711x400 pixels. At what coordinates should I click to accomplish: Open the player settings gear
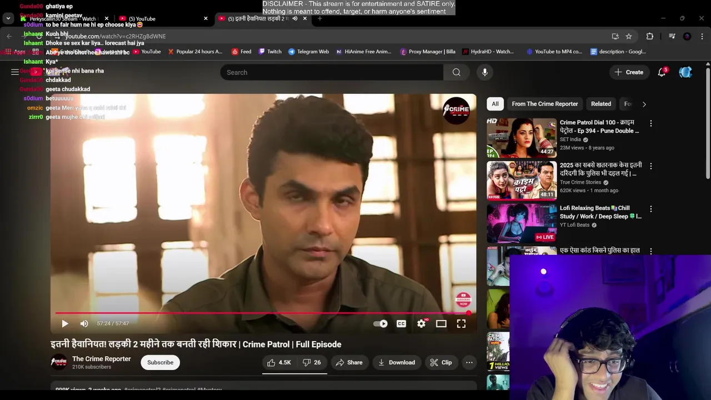click(x=422, y=323)
